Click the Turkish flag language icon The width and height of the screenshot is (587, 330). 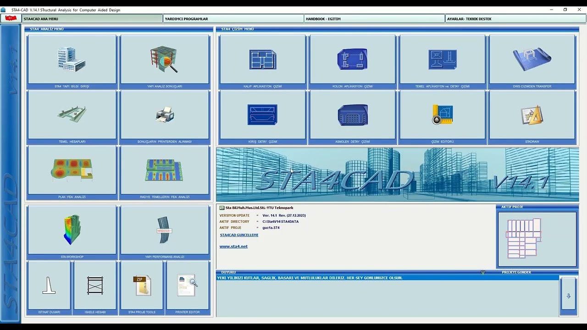click(11, 19)
